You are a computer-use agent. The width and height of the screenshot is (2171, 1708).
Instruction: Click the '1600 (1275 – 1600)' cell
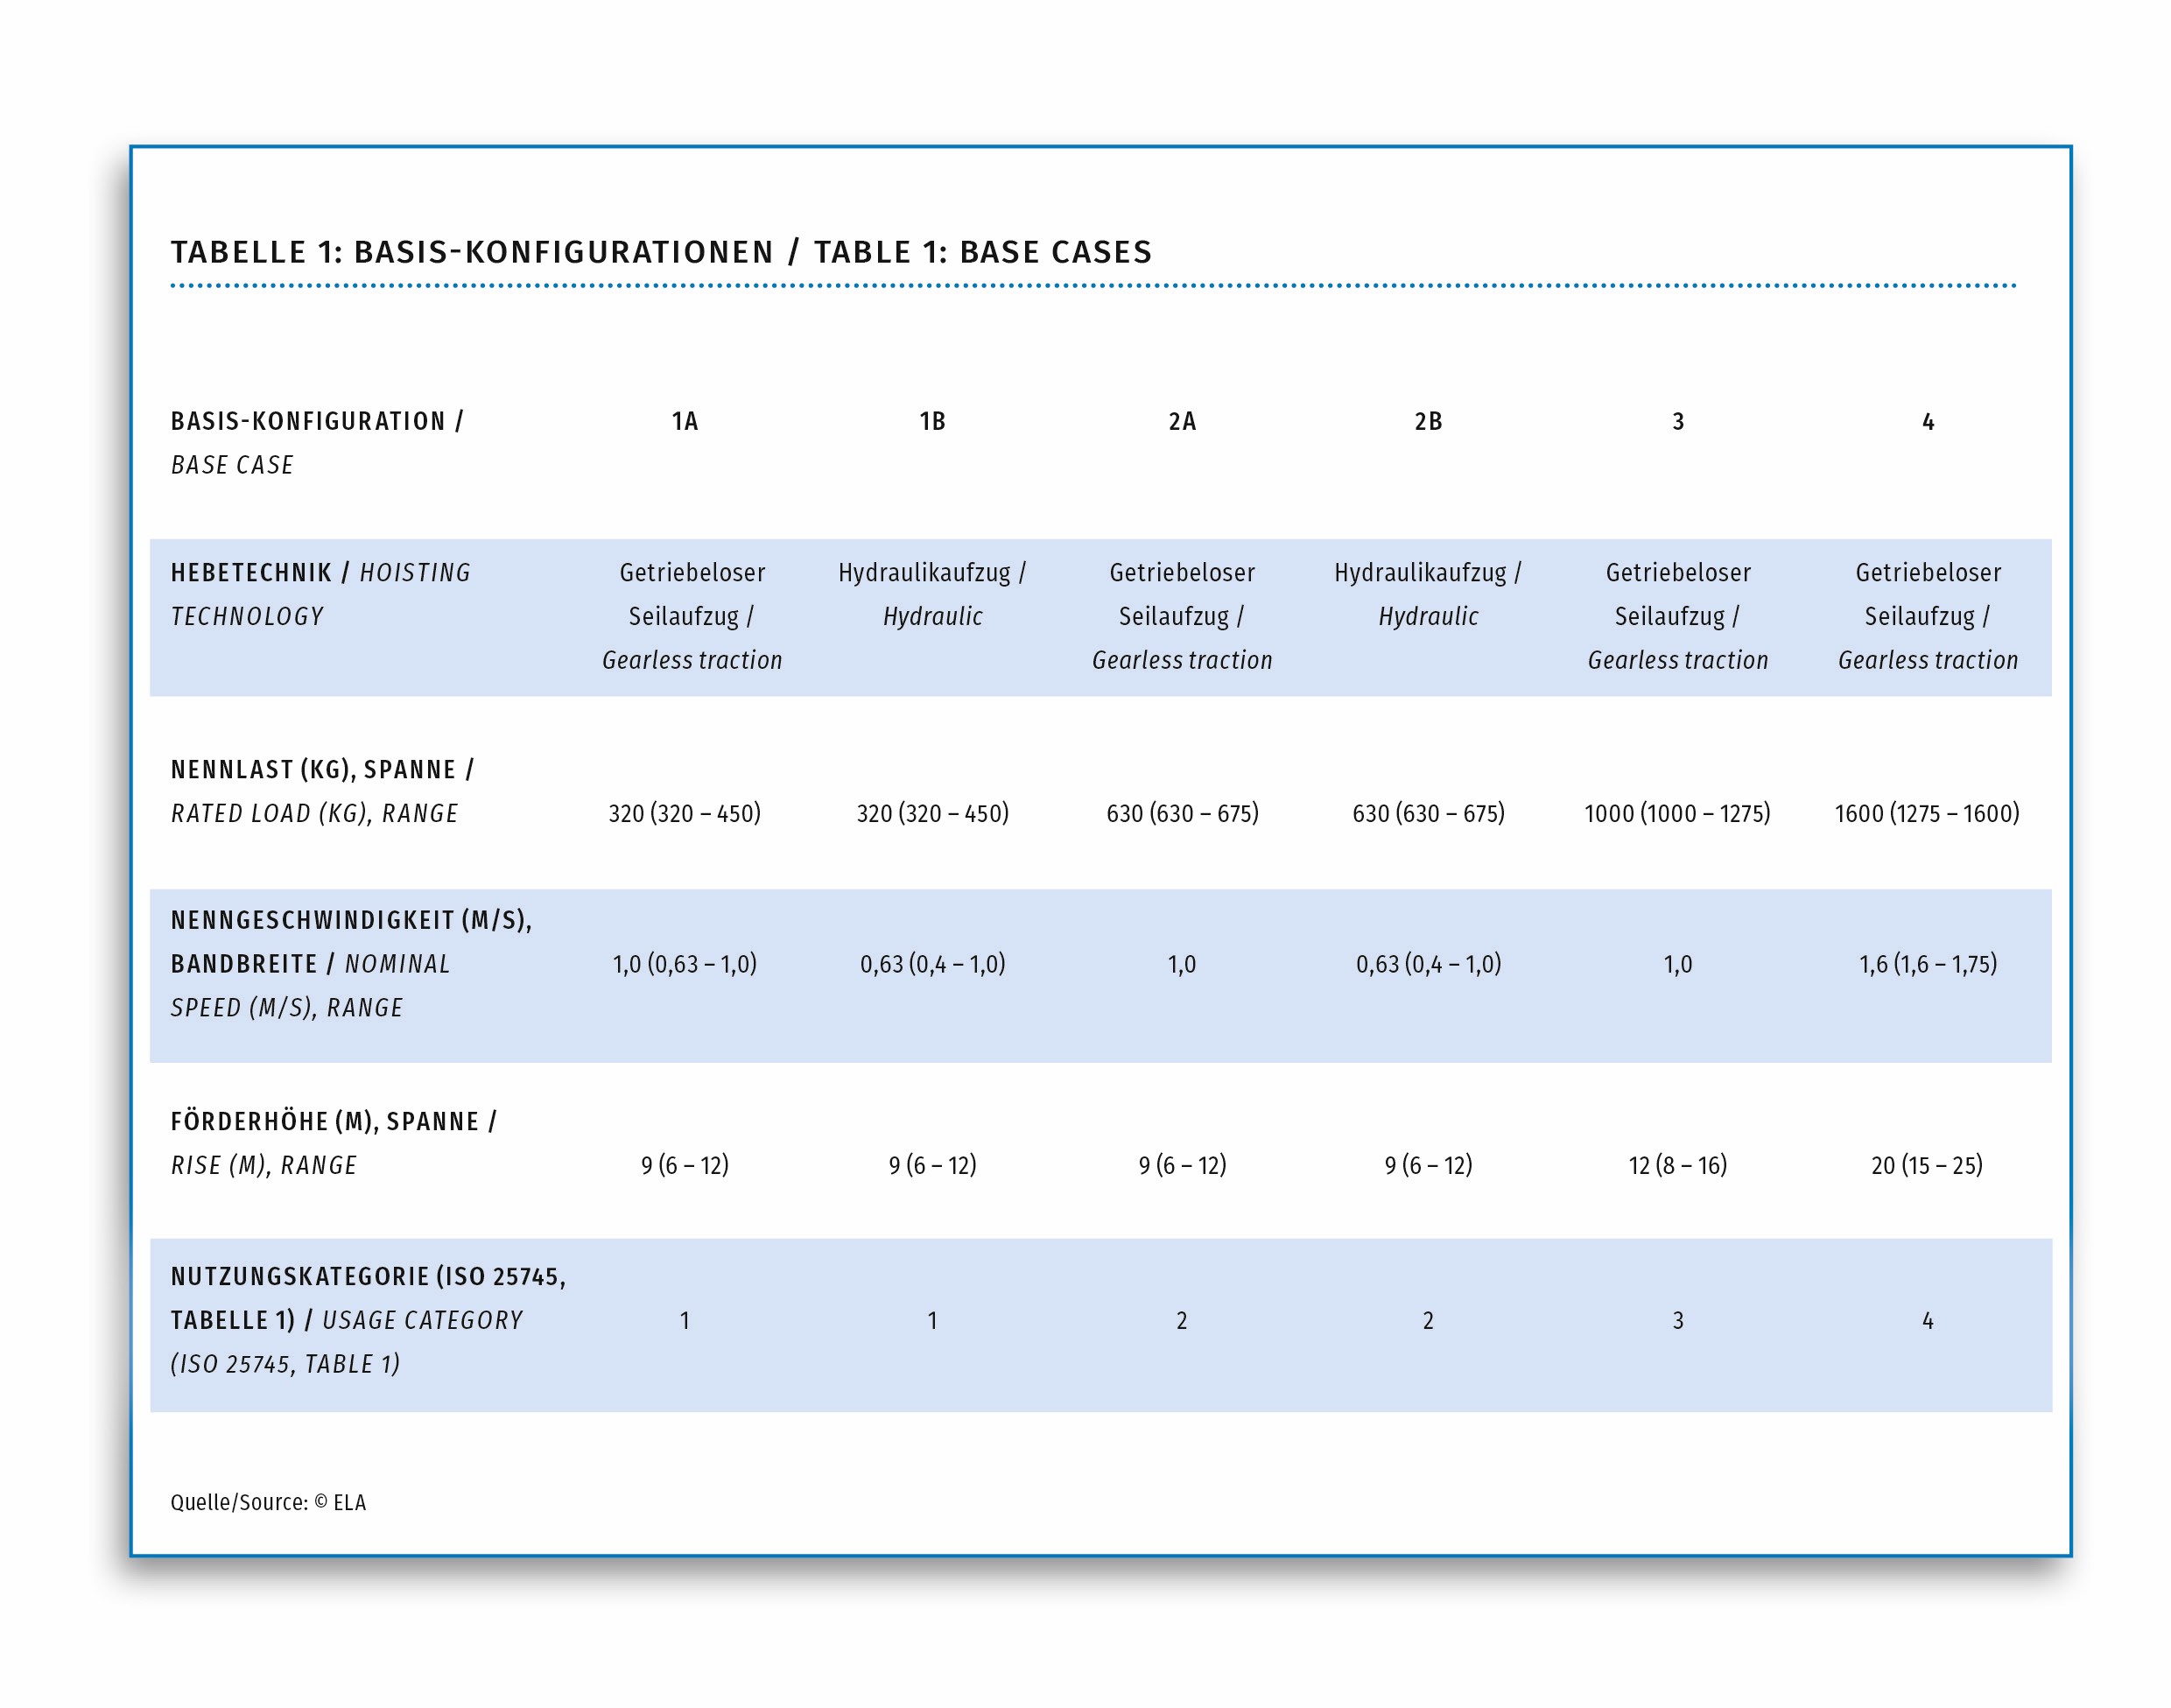click(x=1926, y=813)
